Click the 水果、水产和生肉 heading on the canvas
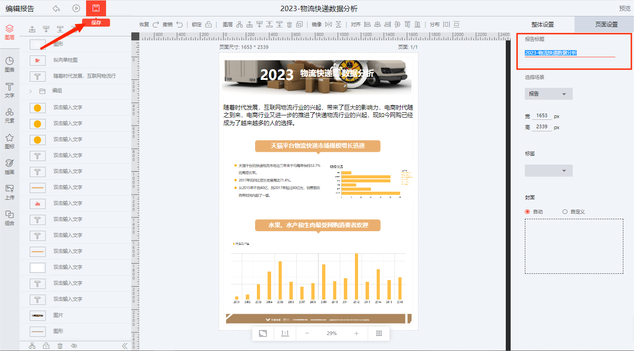 tap(318, 225)
